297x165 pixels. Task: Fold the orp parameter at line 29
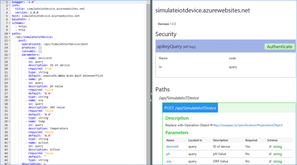10,100
